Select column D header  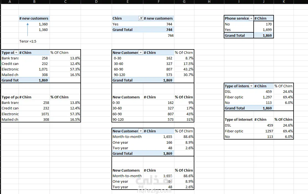pos(96,2)
